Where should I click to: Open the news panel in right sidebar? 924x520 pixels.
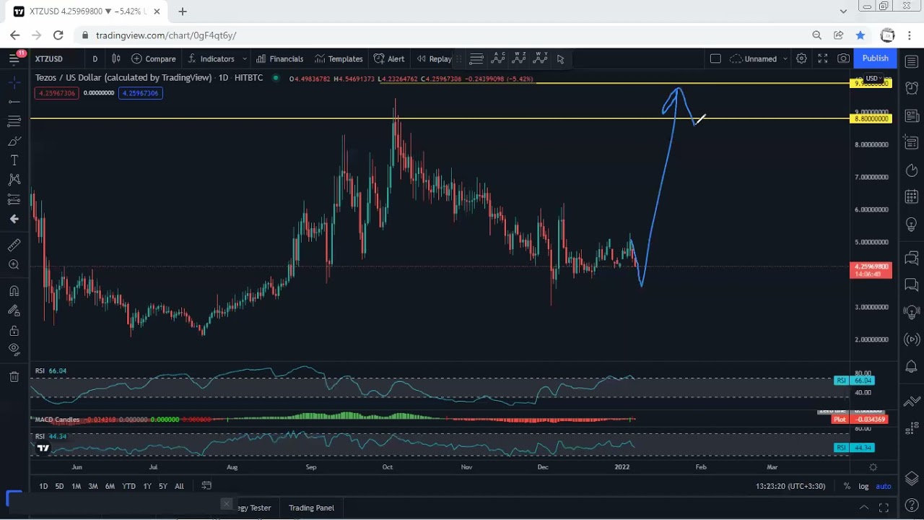tap(912, 116)
